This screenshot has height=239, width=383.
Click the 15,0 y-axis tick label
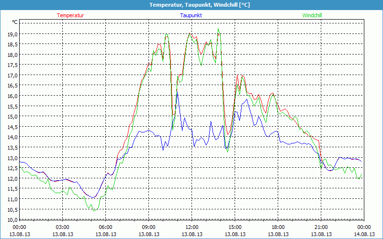click(12, 117)
